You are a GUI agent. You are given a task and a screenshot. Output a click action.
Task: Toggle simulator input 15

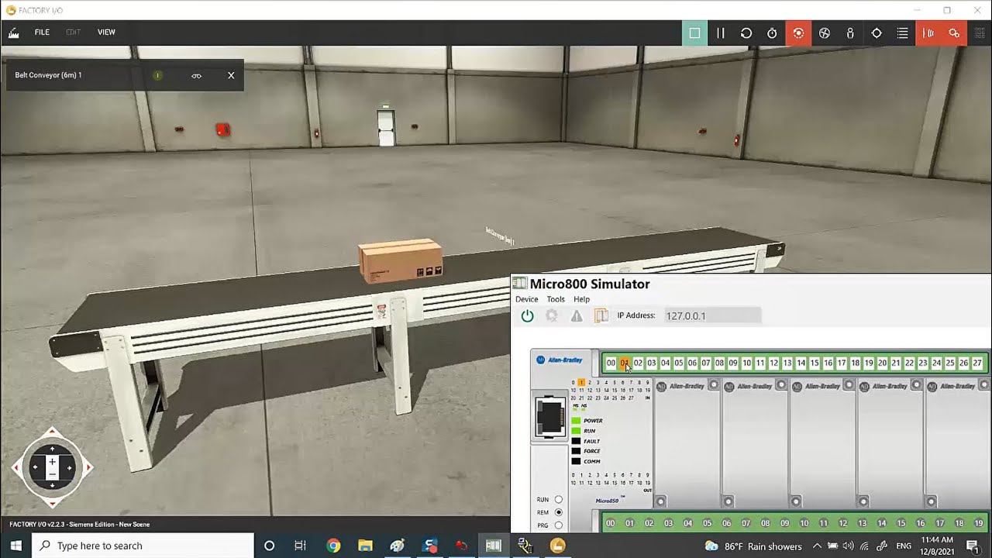pyautogui.click(x=815, y=363)
